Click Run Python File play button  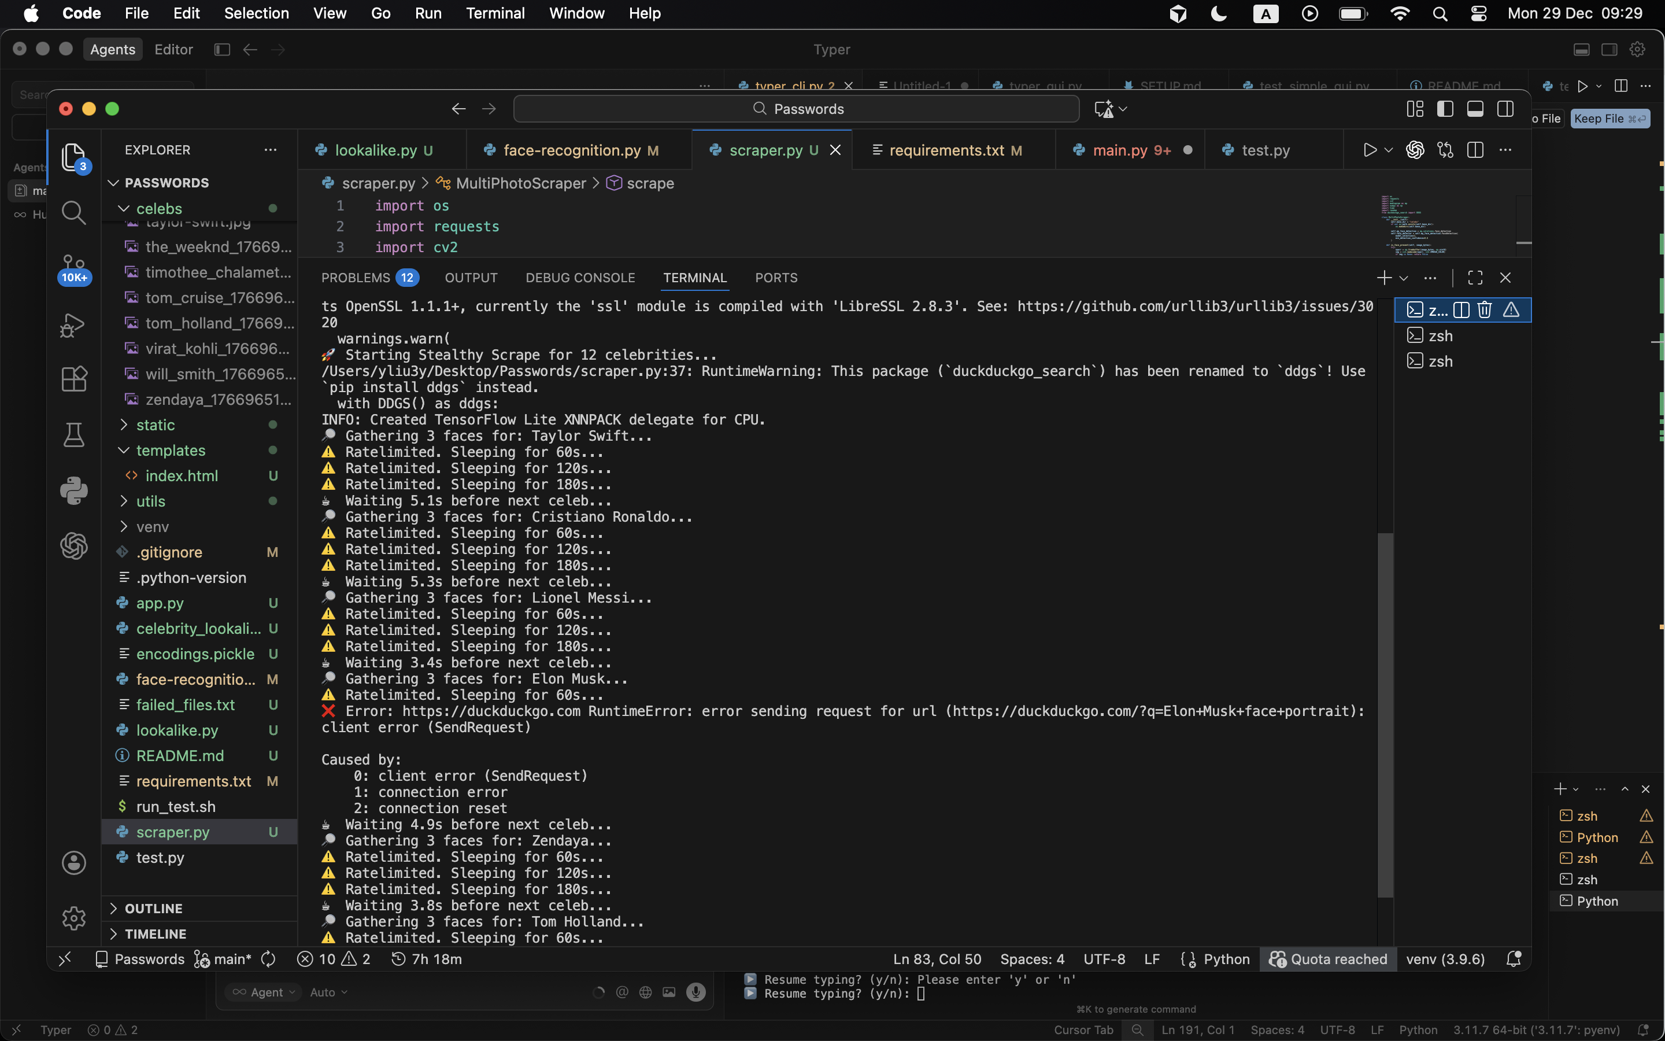[x=1369, y=150]
